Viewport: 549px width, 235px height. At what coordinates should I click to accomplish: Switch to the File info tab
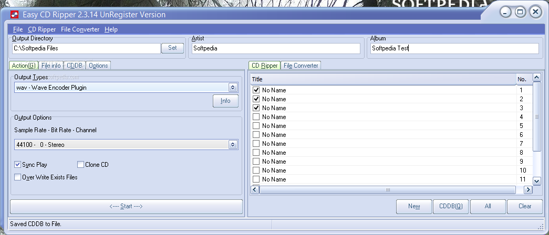[51, 66]
